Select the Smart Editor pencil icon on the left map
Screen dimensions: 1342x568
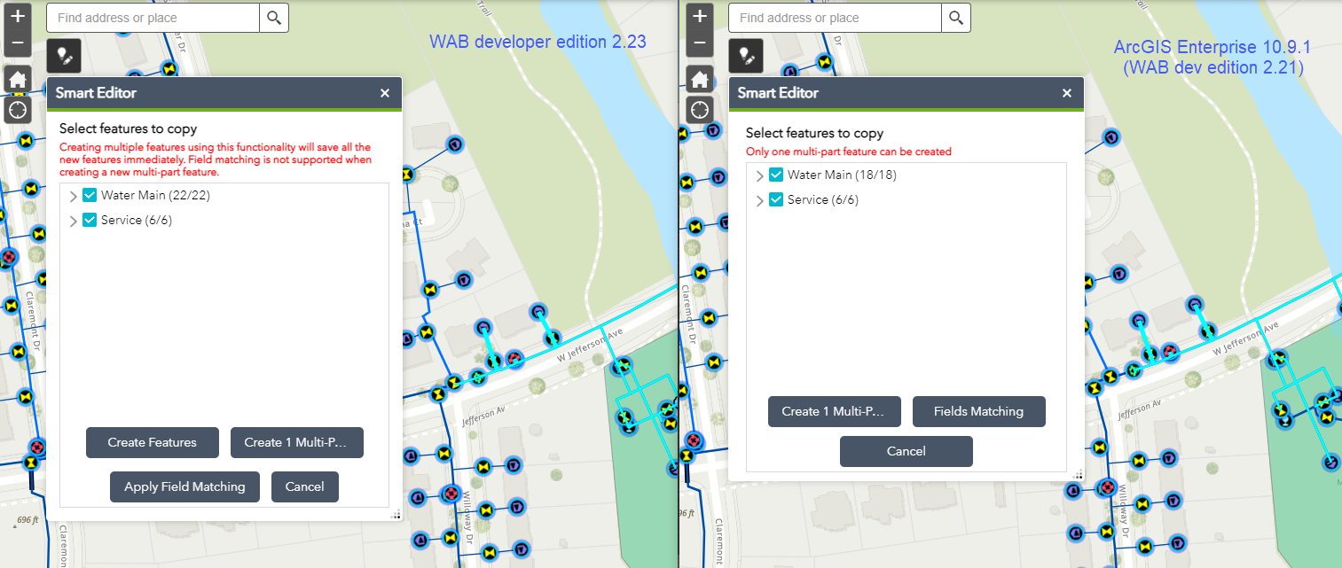pyautogui.click(x=65, y=55)
